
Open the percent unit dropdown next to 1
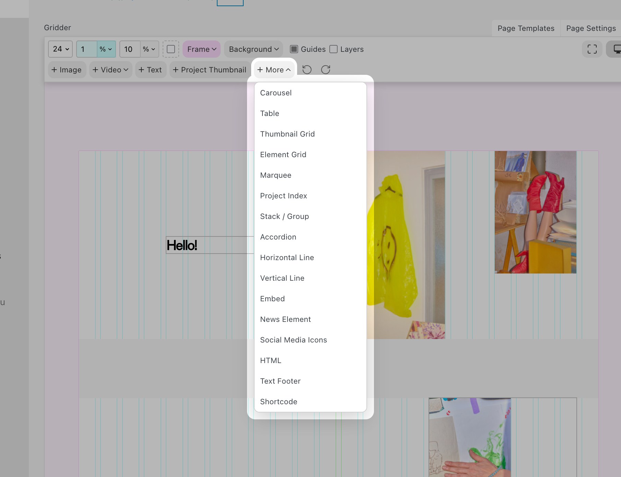tap(106, 49)
